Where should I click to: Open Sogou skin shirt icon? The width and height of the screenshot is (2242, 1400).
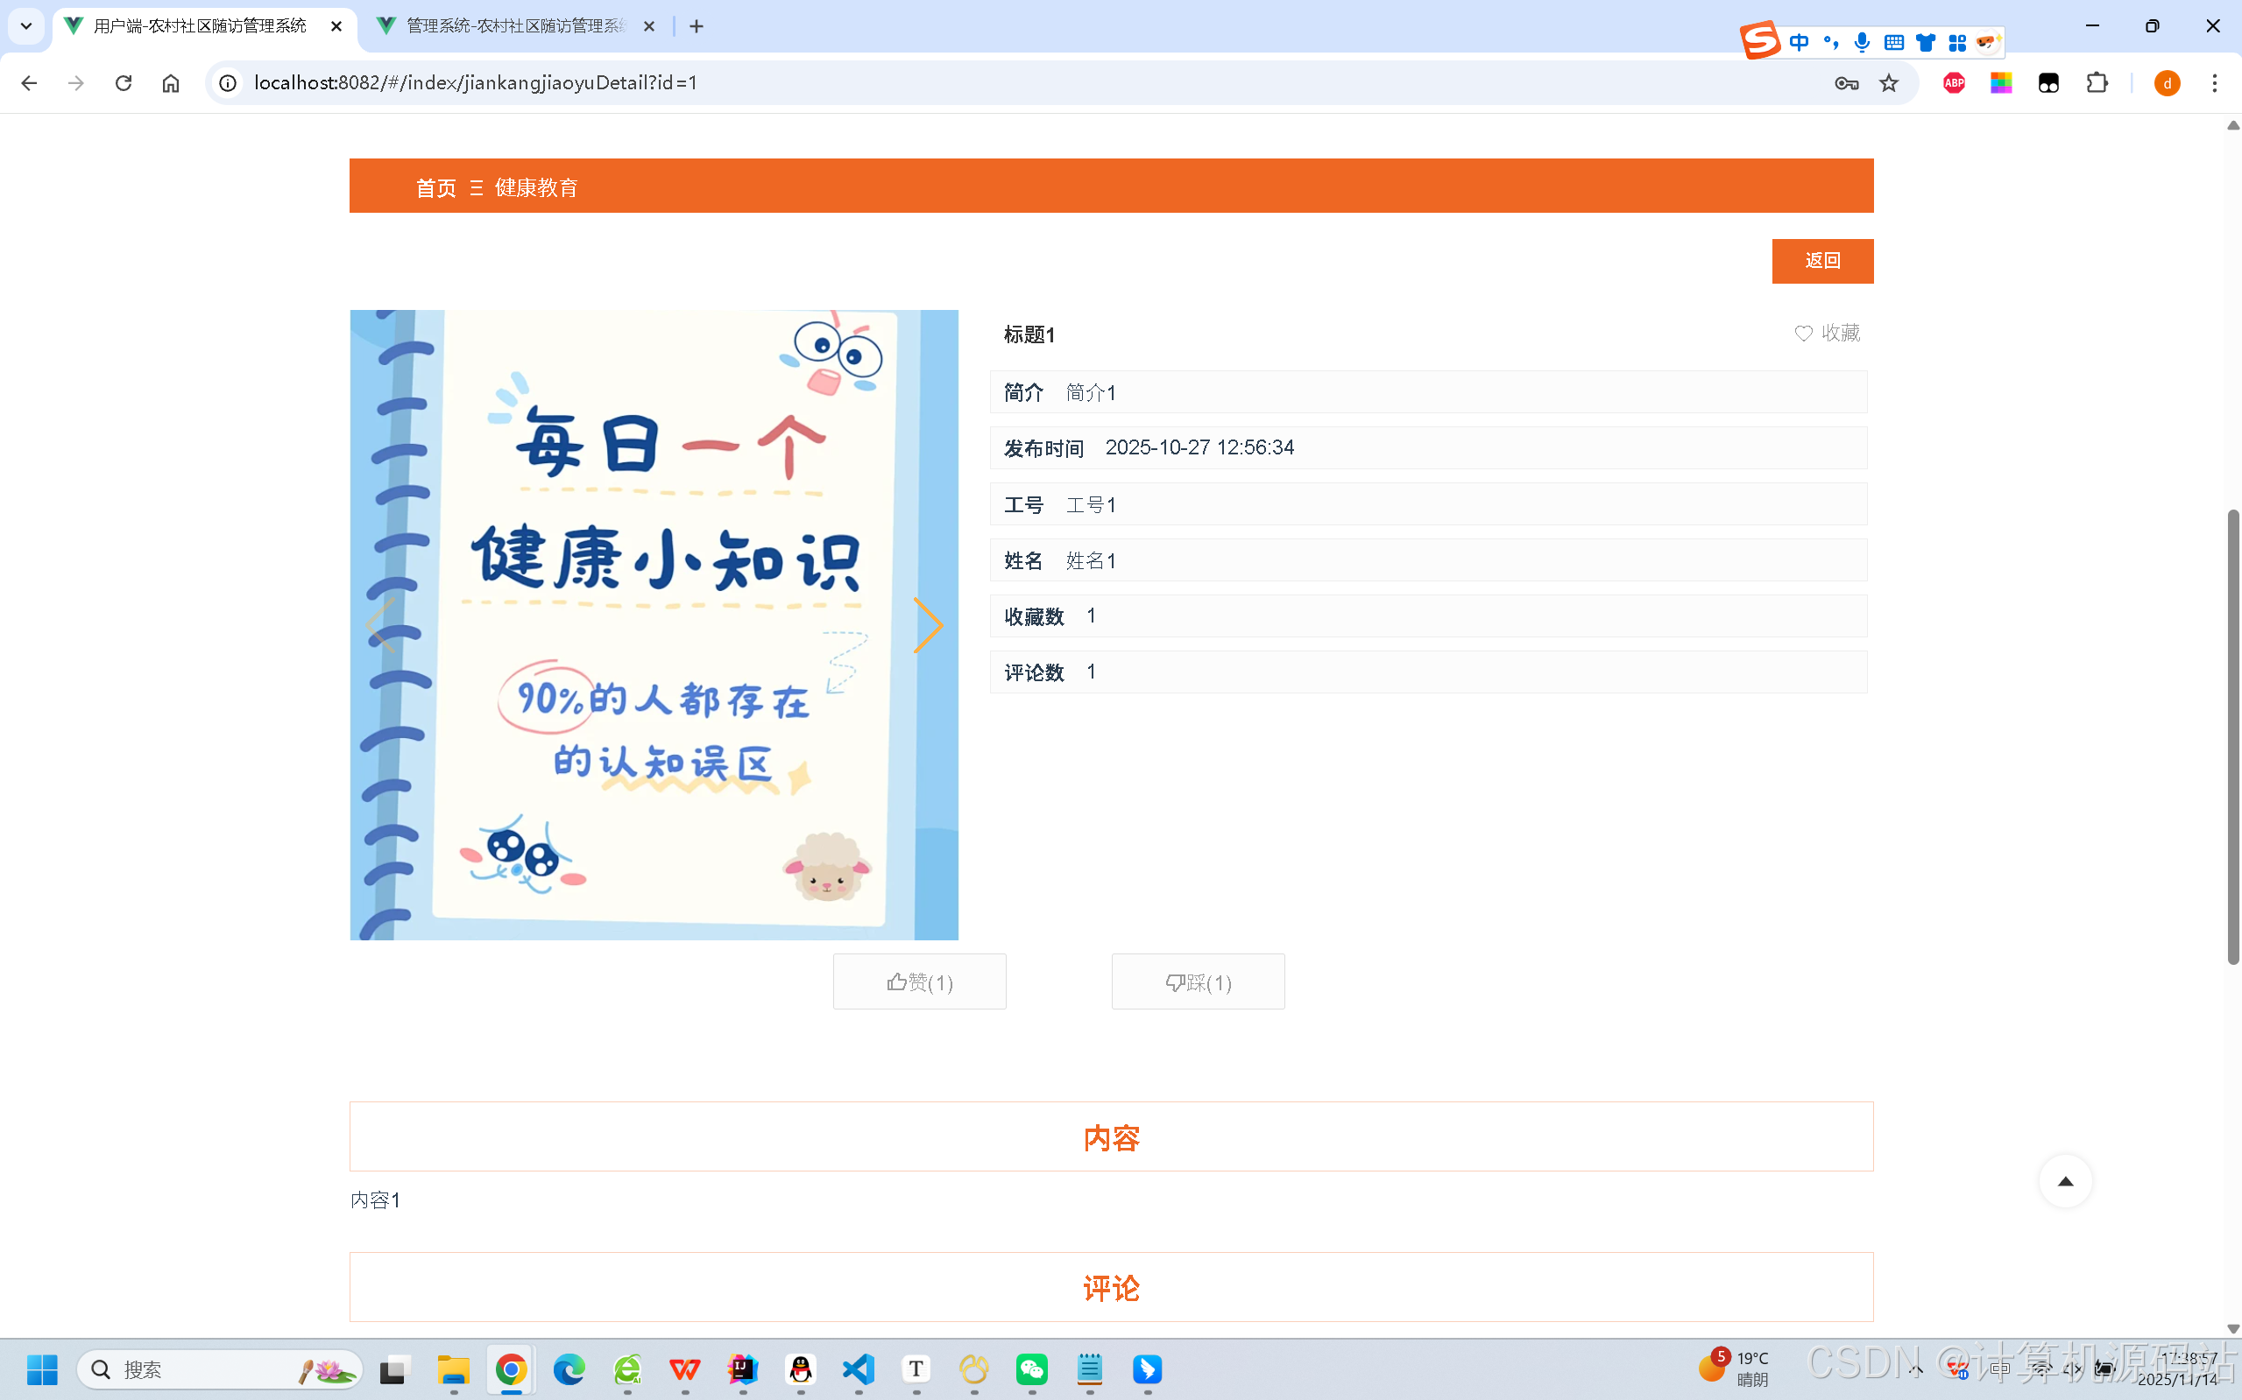click(1925, 43)
